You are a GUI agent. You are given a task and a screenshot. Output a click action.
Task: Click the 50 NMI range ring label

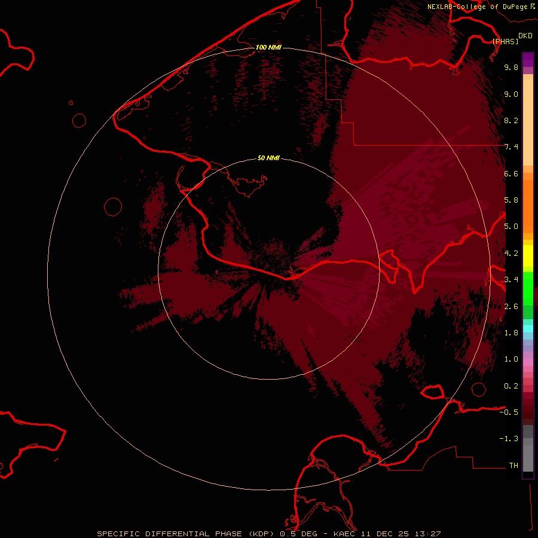(x=268, y=158)
